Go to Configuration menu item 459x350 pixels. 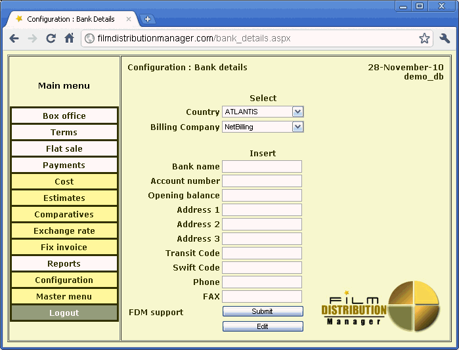tap(64, 280)
